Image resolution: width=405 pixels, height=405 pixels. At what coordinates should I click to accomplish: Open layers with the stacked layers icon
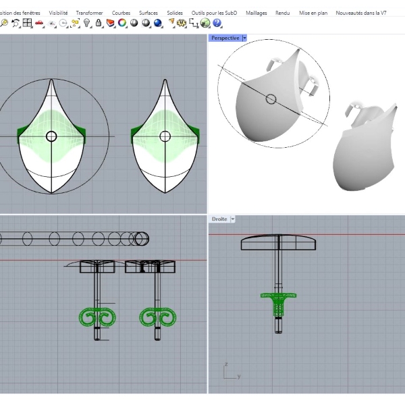point(111,23)
